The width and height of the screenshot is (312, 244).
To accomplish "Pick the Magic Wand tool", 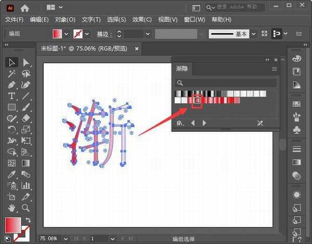I will pyautogui.click(x=11, y=74).
